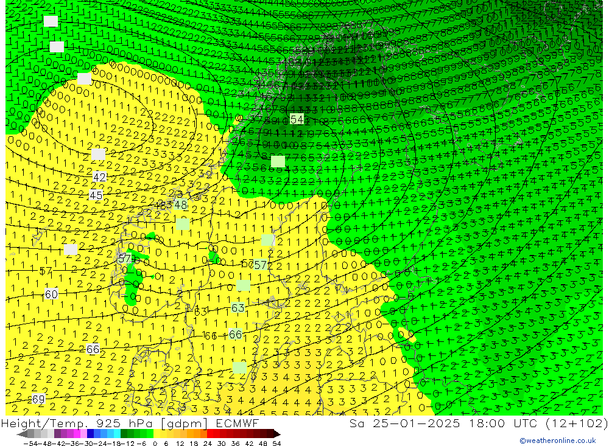Click the 36 value on the legend scale

click(x=235, y=444)
